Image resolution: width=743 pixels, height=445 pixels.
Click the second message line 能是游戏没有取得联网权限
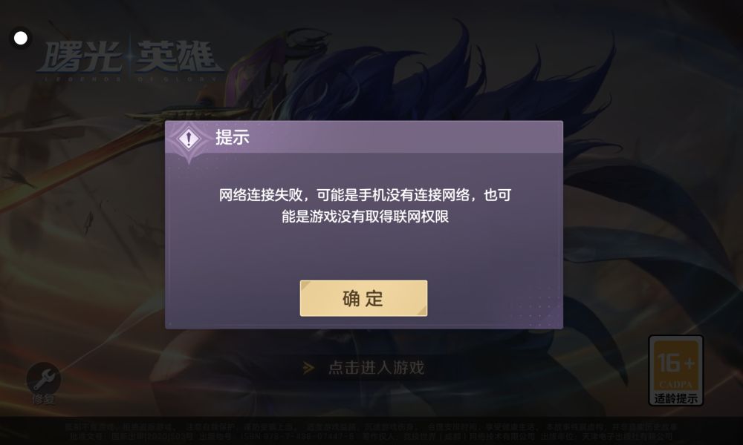tap(365, 217)
